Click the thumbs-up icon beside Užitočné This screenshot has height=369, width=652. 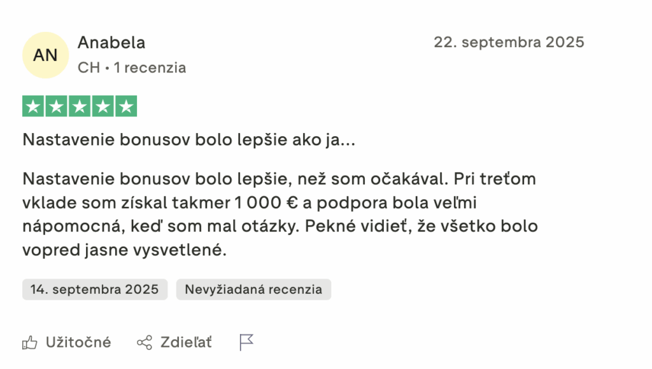point(30,343)
